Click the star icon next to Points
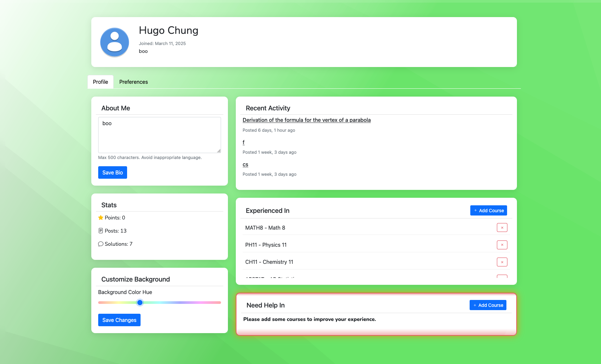 point(100,217)
